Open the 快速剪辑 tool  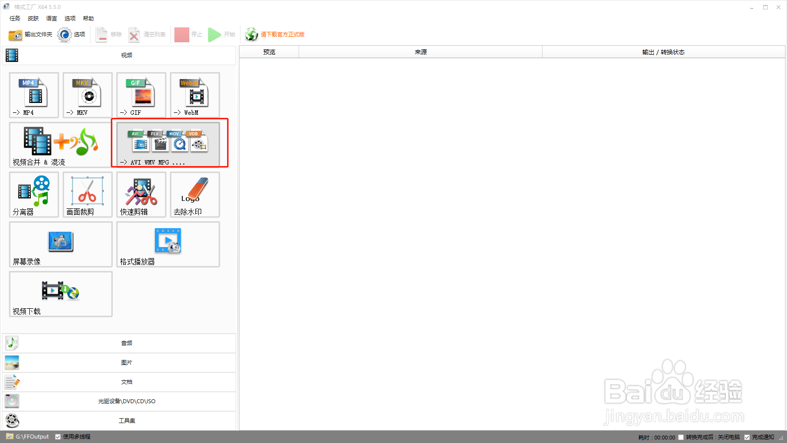[x=141, y=194]
